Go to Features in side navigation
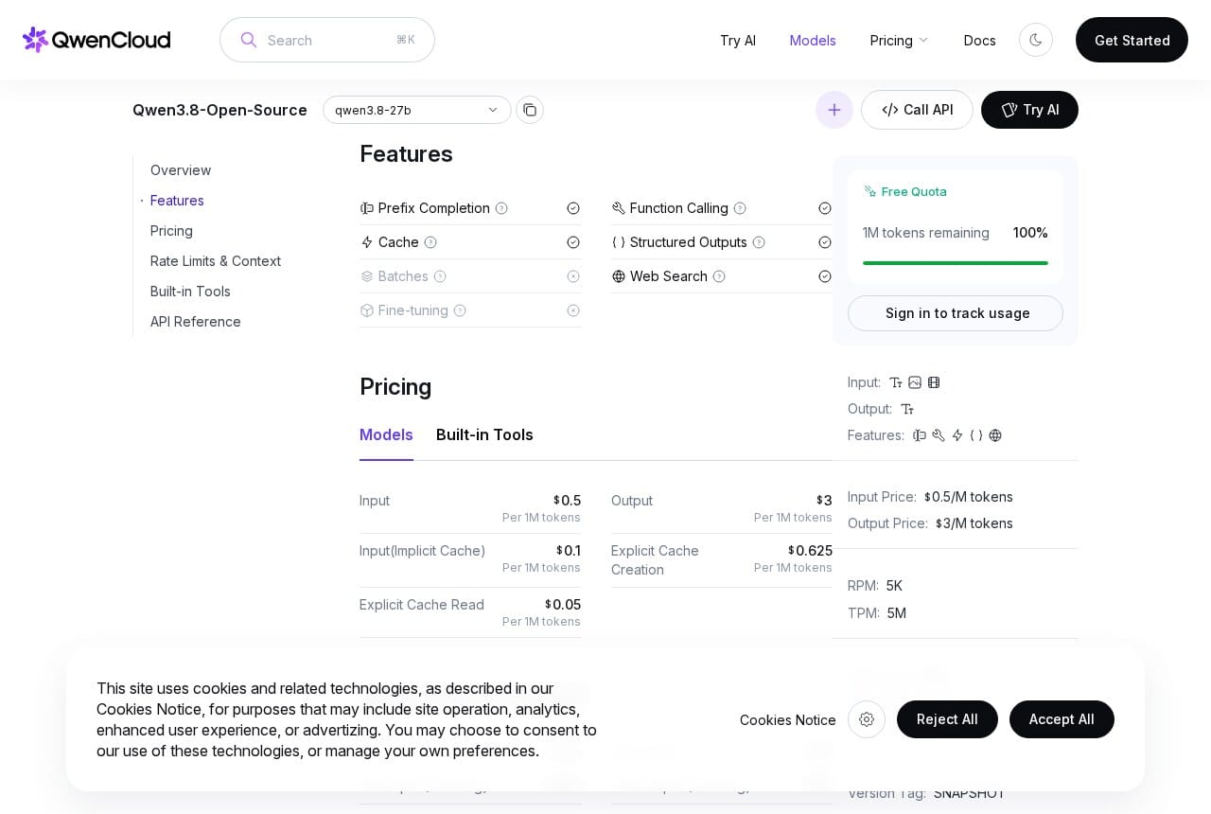1211x814 pixels. pyautogui.click(x=177, y=201)
